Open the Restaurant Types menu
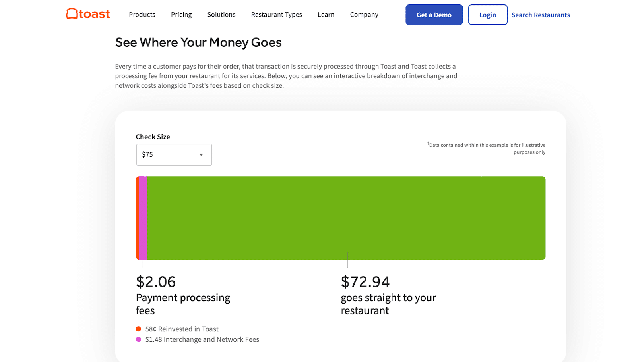Viewport: 636px width, 362px height. (x=277, y=15)
